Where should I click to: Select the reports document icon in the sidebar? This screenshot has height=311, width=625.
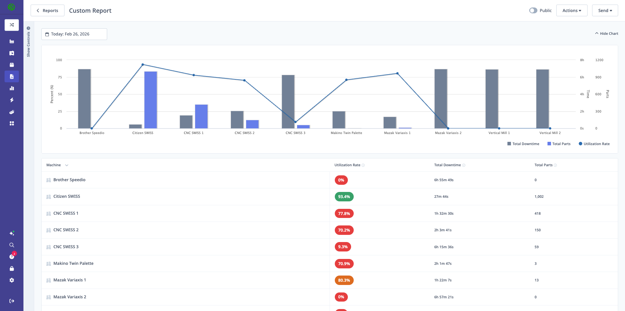pyautogui.click(x=12, y=76)
